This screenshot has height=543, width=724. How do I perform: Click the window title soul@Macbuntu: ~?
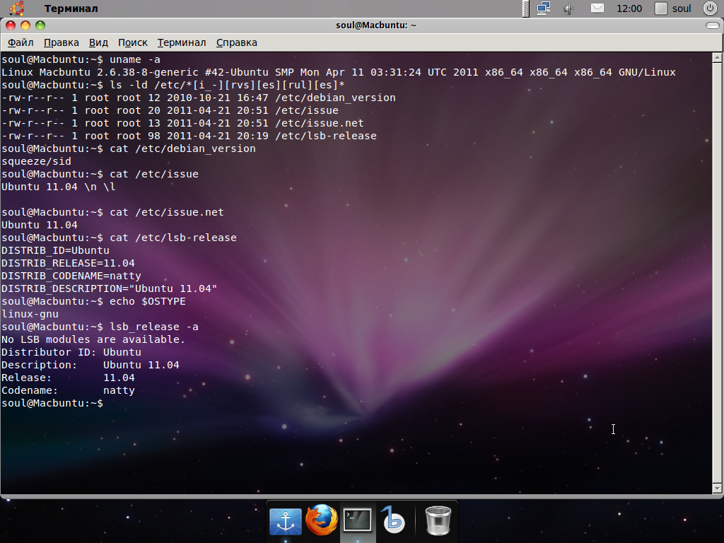coord(376,25)
